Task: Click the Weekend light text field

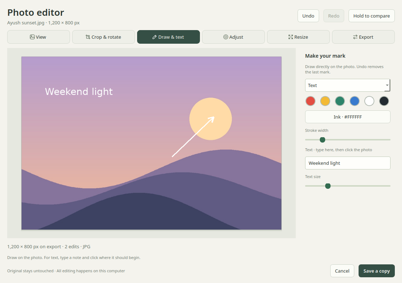Action: pos(348,163)
